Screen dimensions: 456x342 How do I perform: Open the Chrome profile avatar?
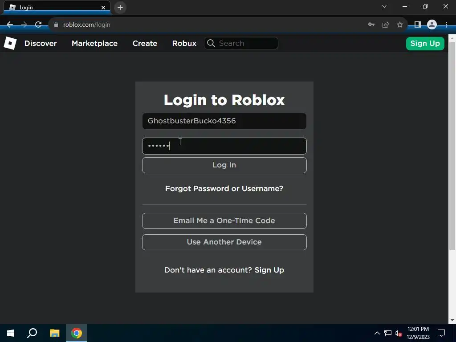(432, 25)
